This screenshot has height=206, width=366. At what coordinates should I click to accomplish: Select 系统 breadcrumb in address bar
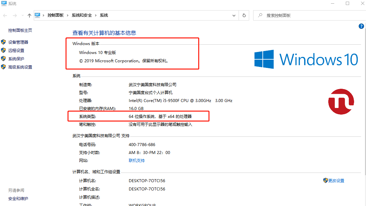[104, 15]
